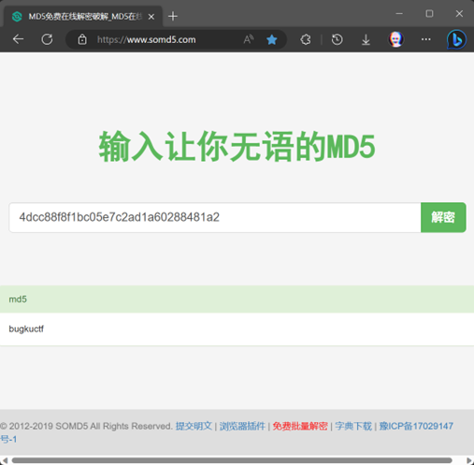Image resolution: width=474 pixels, height=465 pixels.
Task: Open browsing history clock icon
Action: click(x=337, y=39)
